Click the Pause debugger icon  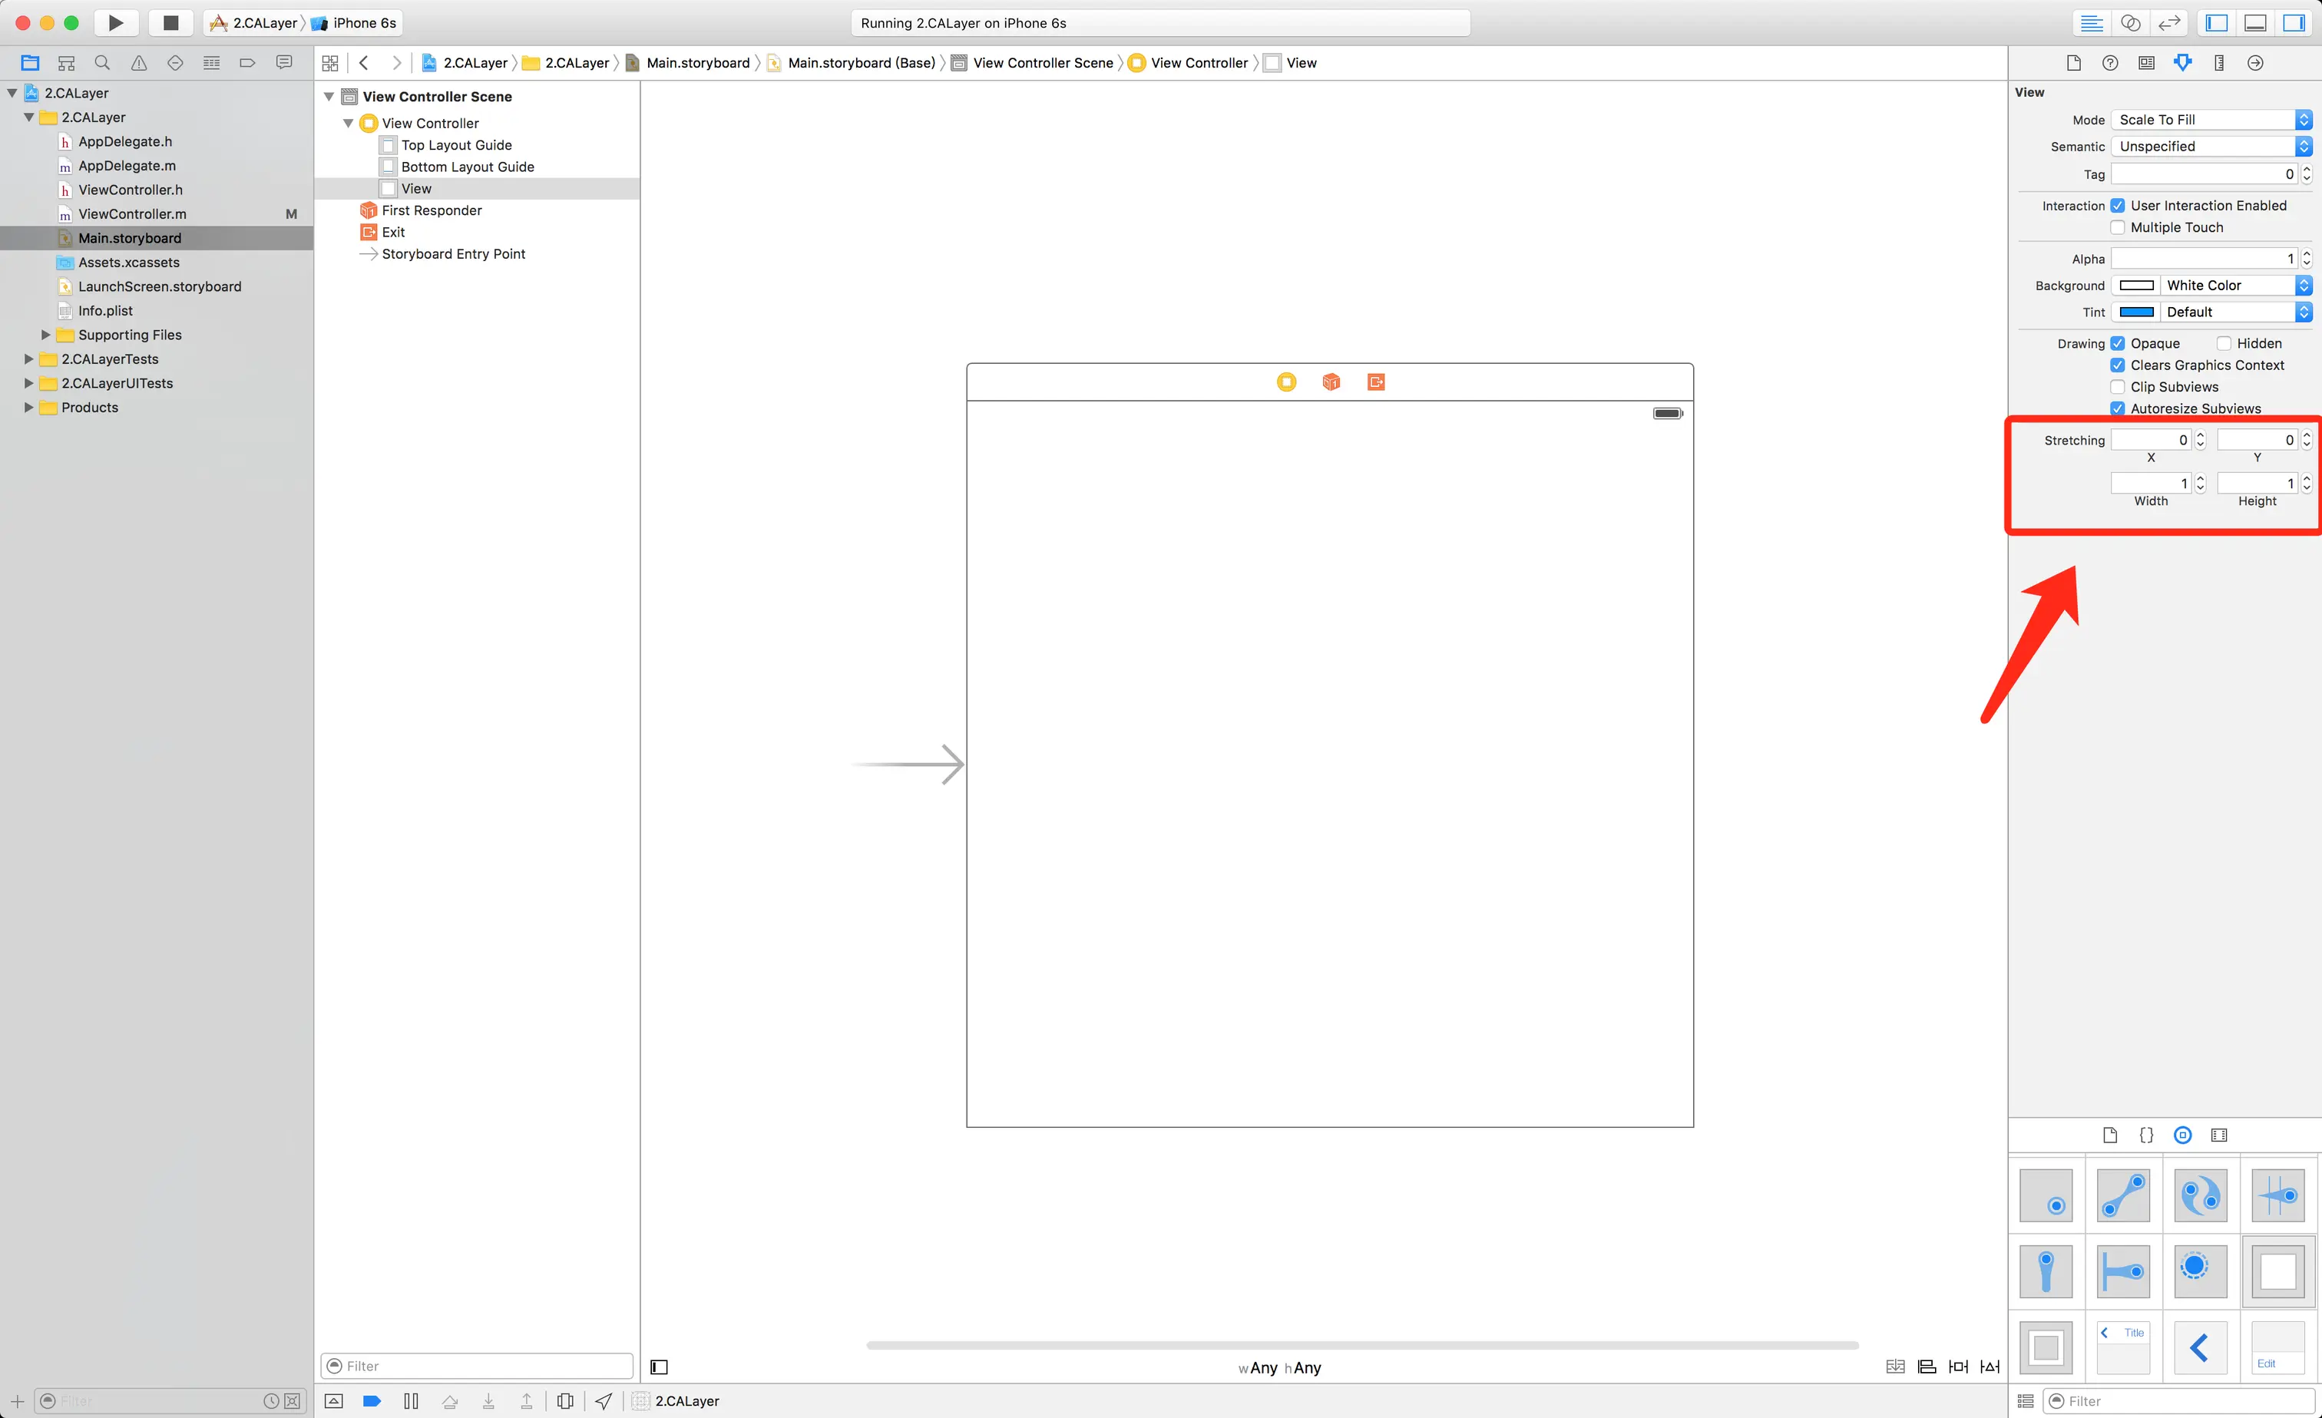pyautogui.click(x=411, y=1401)
